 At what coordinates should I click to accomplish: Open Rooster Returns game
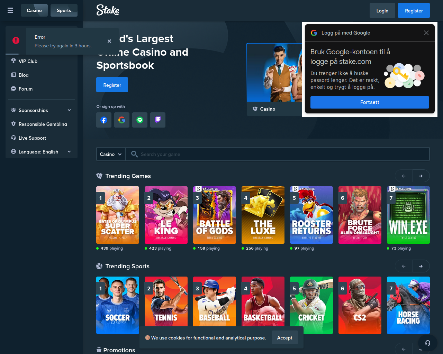click(311, 215)
